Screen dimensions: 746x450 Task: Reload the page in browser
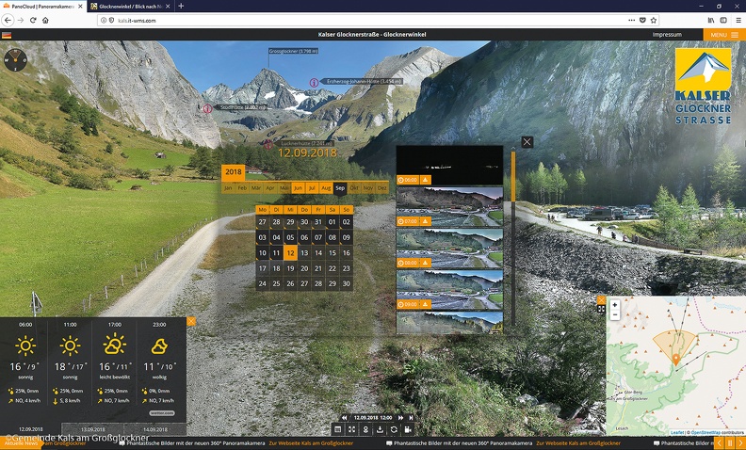(x=33, y=20)
